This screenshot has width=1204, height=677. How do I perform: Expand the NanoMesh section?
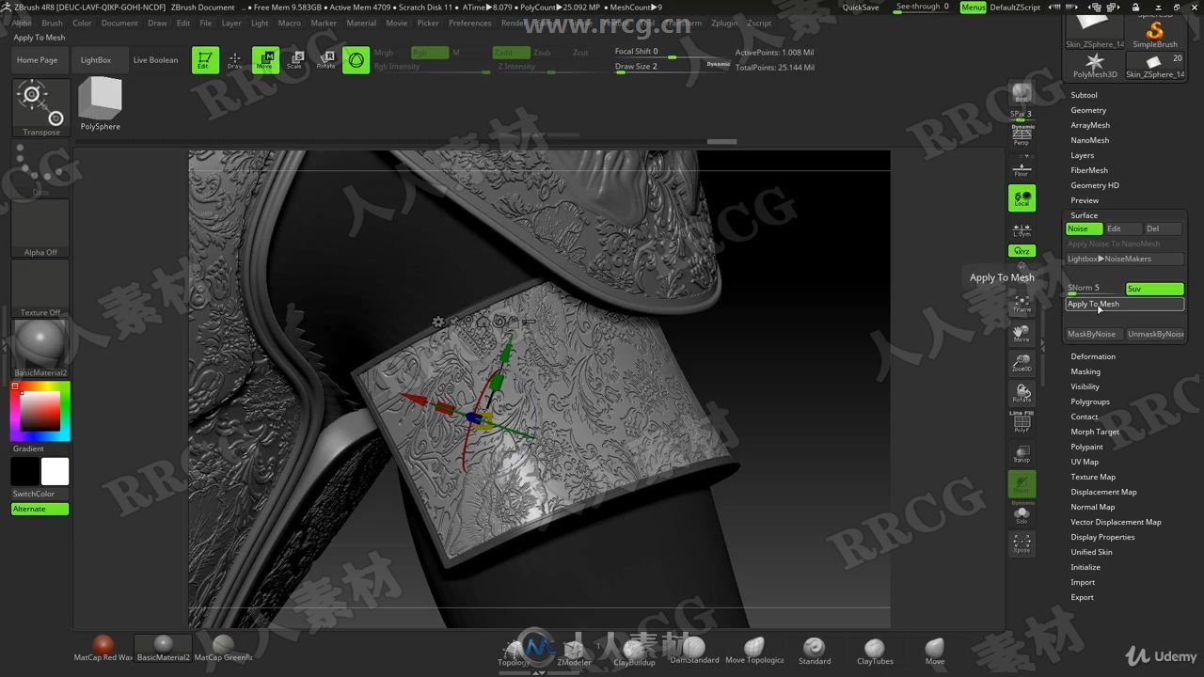tap(1089, 140)
